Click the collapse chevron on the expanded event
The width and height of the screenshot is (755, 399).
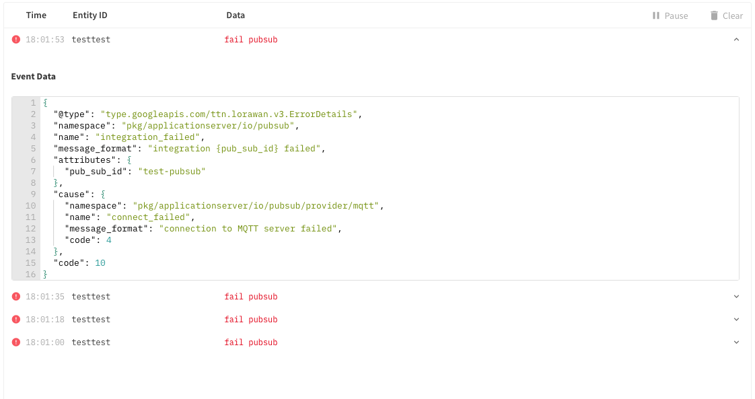click(735, 39)
